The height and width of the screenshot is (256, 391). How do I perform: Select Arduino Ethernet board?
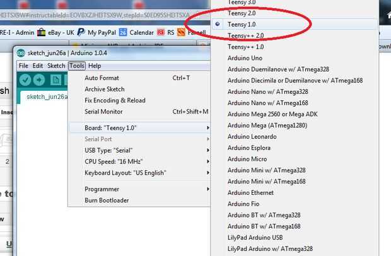pos(295,193)
